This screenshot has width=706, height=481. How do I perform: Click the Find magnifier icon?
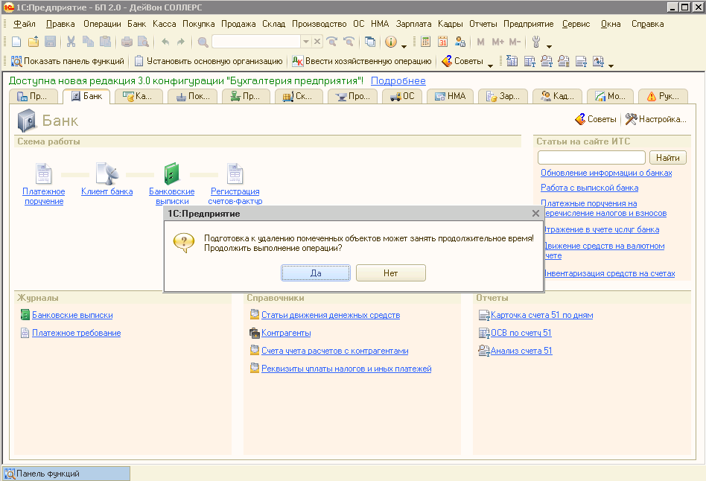[203, 42]
